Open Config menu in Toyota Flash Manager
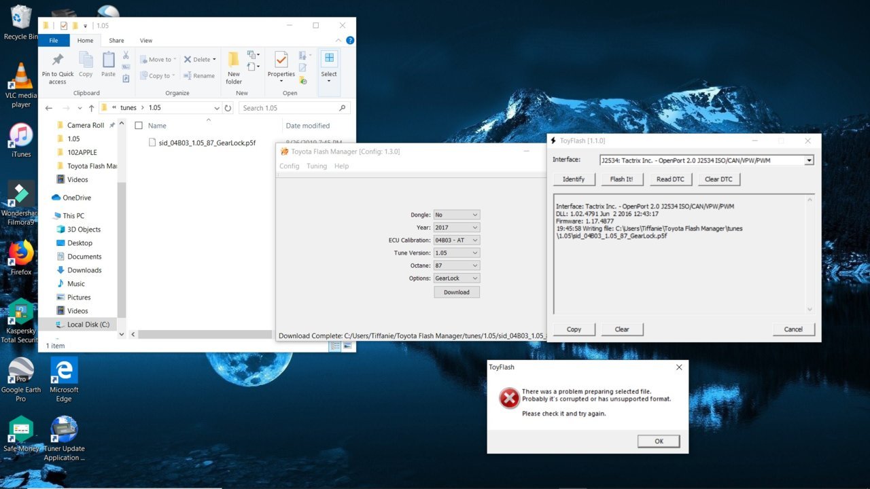This screenshot has width=870, height=489. [290, 166]
